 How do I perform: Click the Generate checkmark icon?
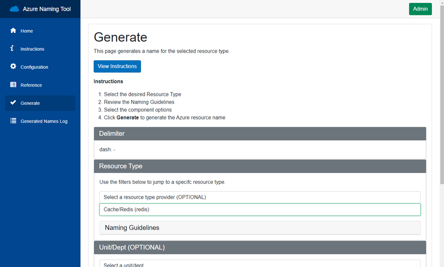(13, 103)
